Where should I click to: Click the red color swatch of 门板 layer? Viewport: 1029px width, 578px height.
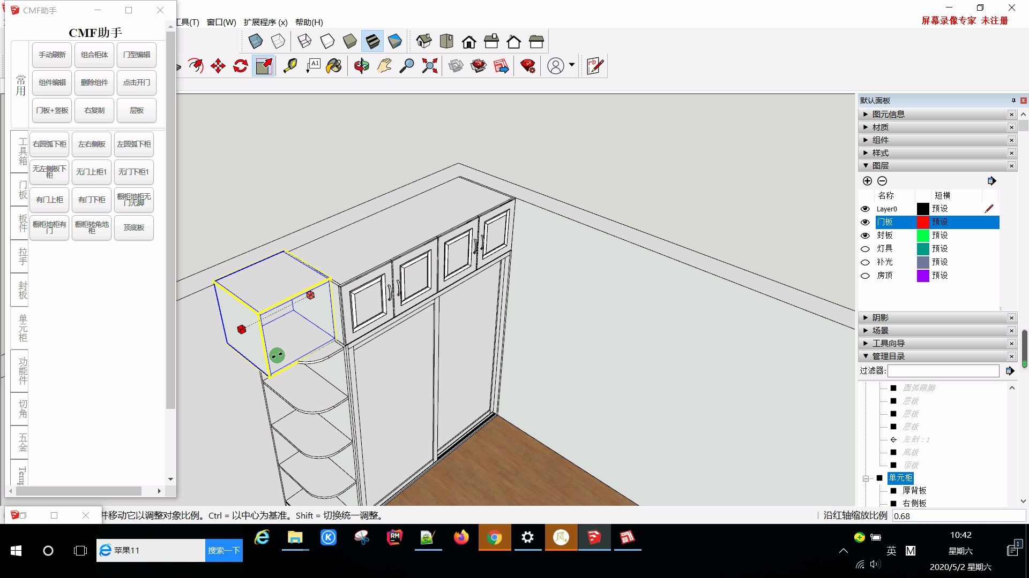(923, 222)
